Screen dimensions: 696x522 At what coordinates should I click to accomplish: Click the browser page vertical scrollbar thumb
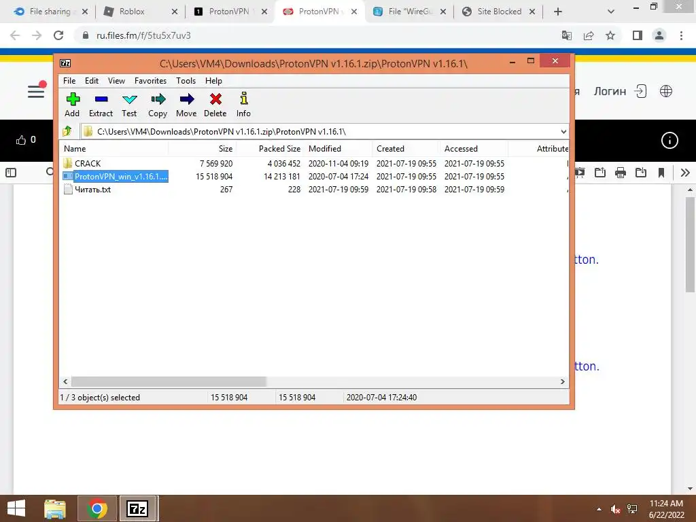point(690,244)
